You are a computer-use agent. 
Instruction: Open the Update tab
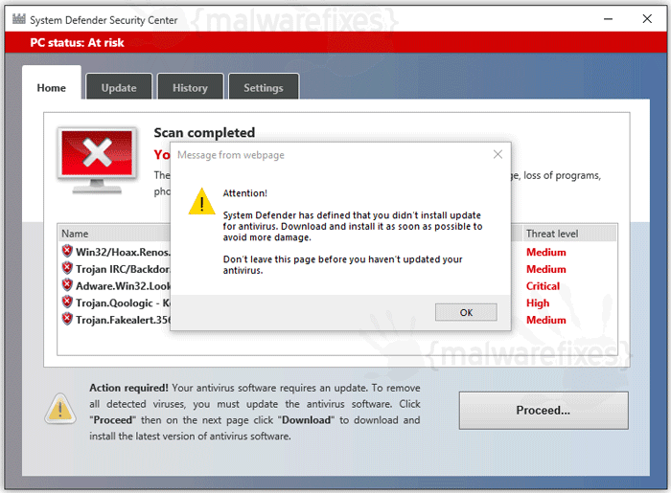click(119, 87)
